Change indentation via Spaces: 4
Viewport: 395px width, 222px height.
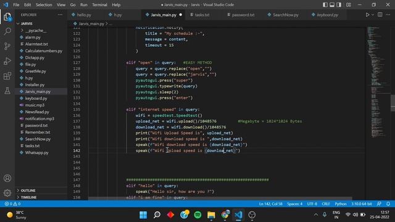295,204
